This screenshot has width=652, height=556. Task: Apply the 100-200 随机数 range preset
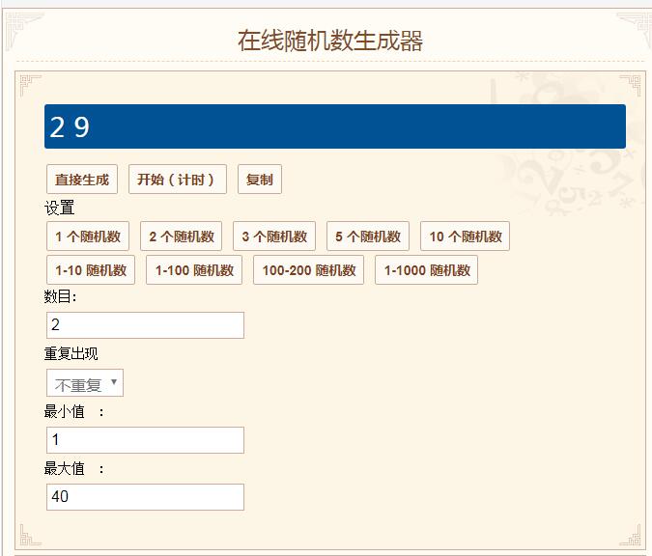[x=309, y=270]
